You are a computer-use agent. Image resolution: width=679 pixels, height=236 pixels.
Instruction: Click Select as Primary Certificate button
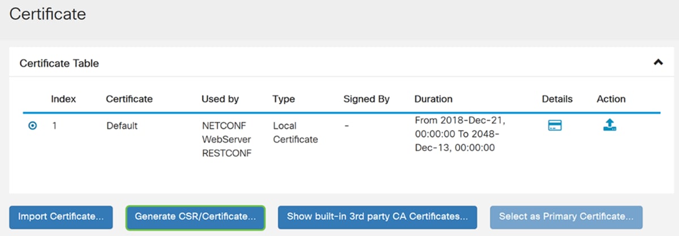coord(566,217)
